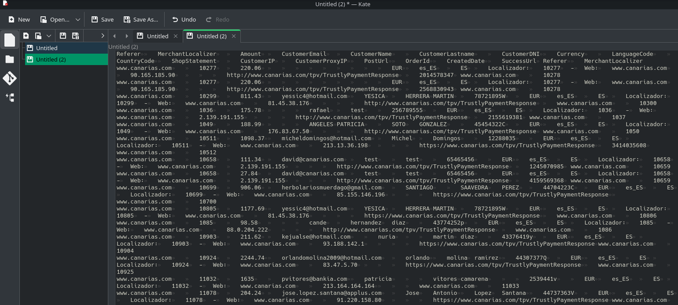The image size is (678, 305).
Task: Click the name ANGELES PATRICIA
Action: (337, 124)
